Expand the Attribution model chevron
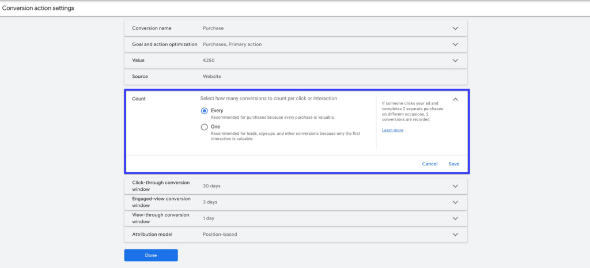 (455, 234)
